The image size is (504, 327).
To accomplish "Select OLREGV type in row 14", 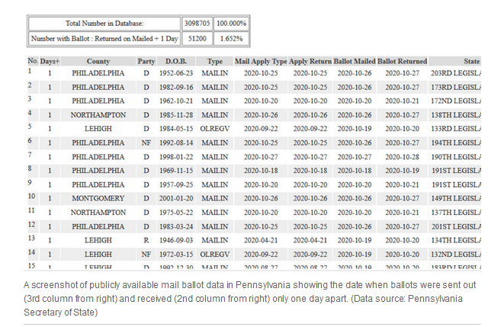I will click(215, 254).
